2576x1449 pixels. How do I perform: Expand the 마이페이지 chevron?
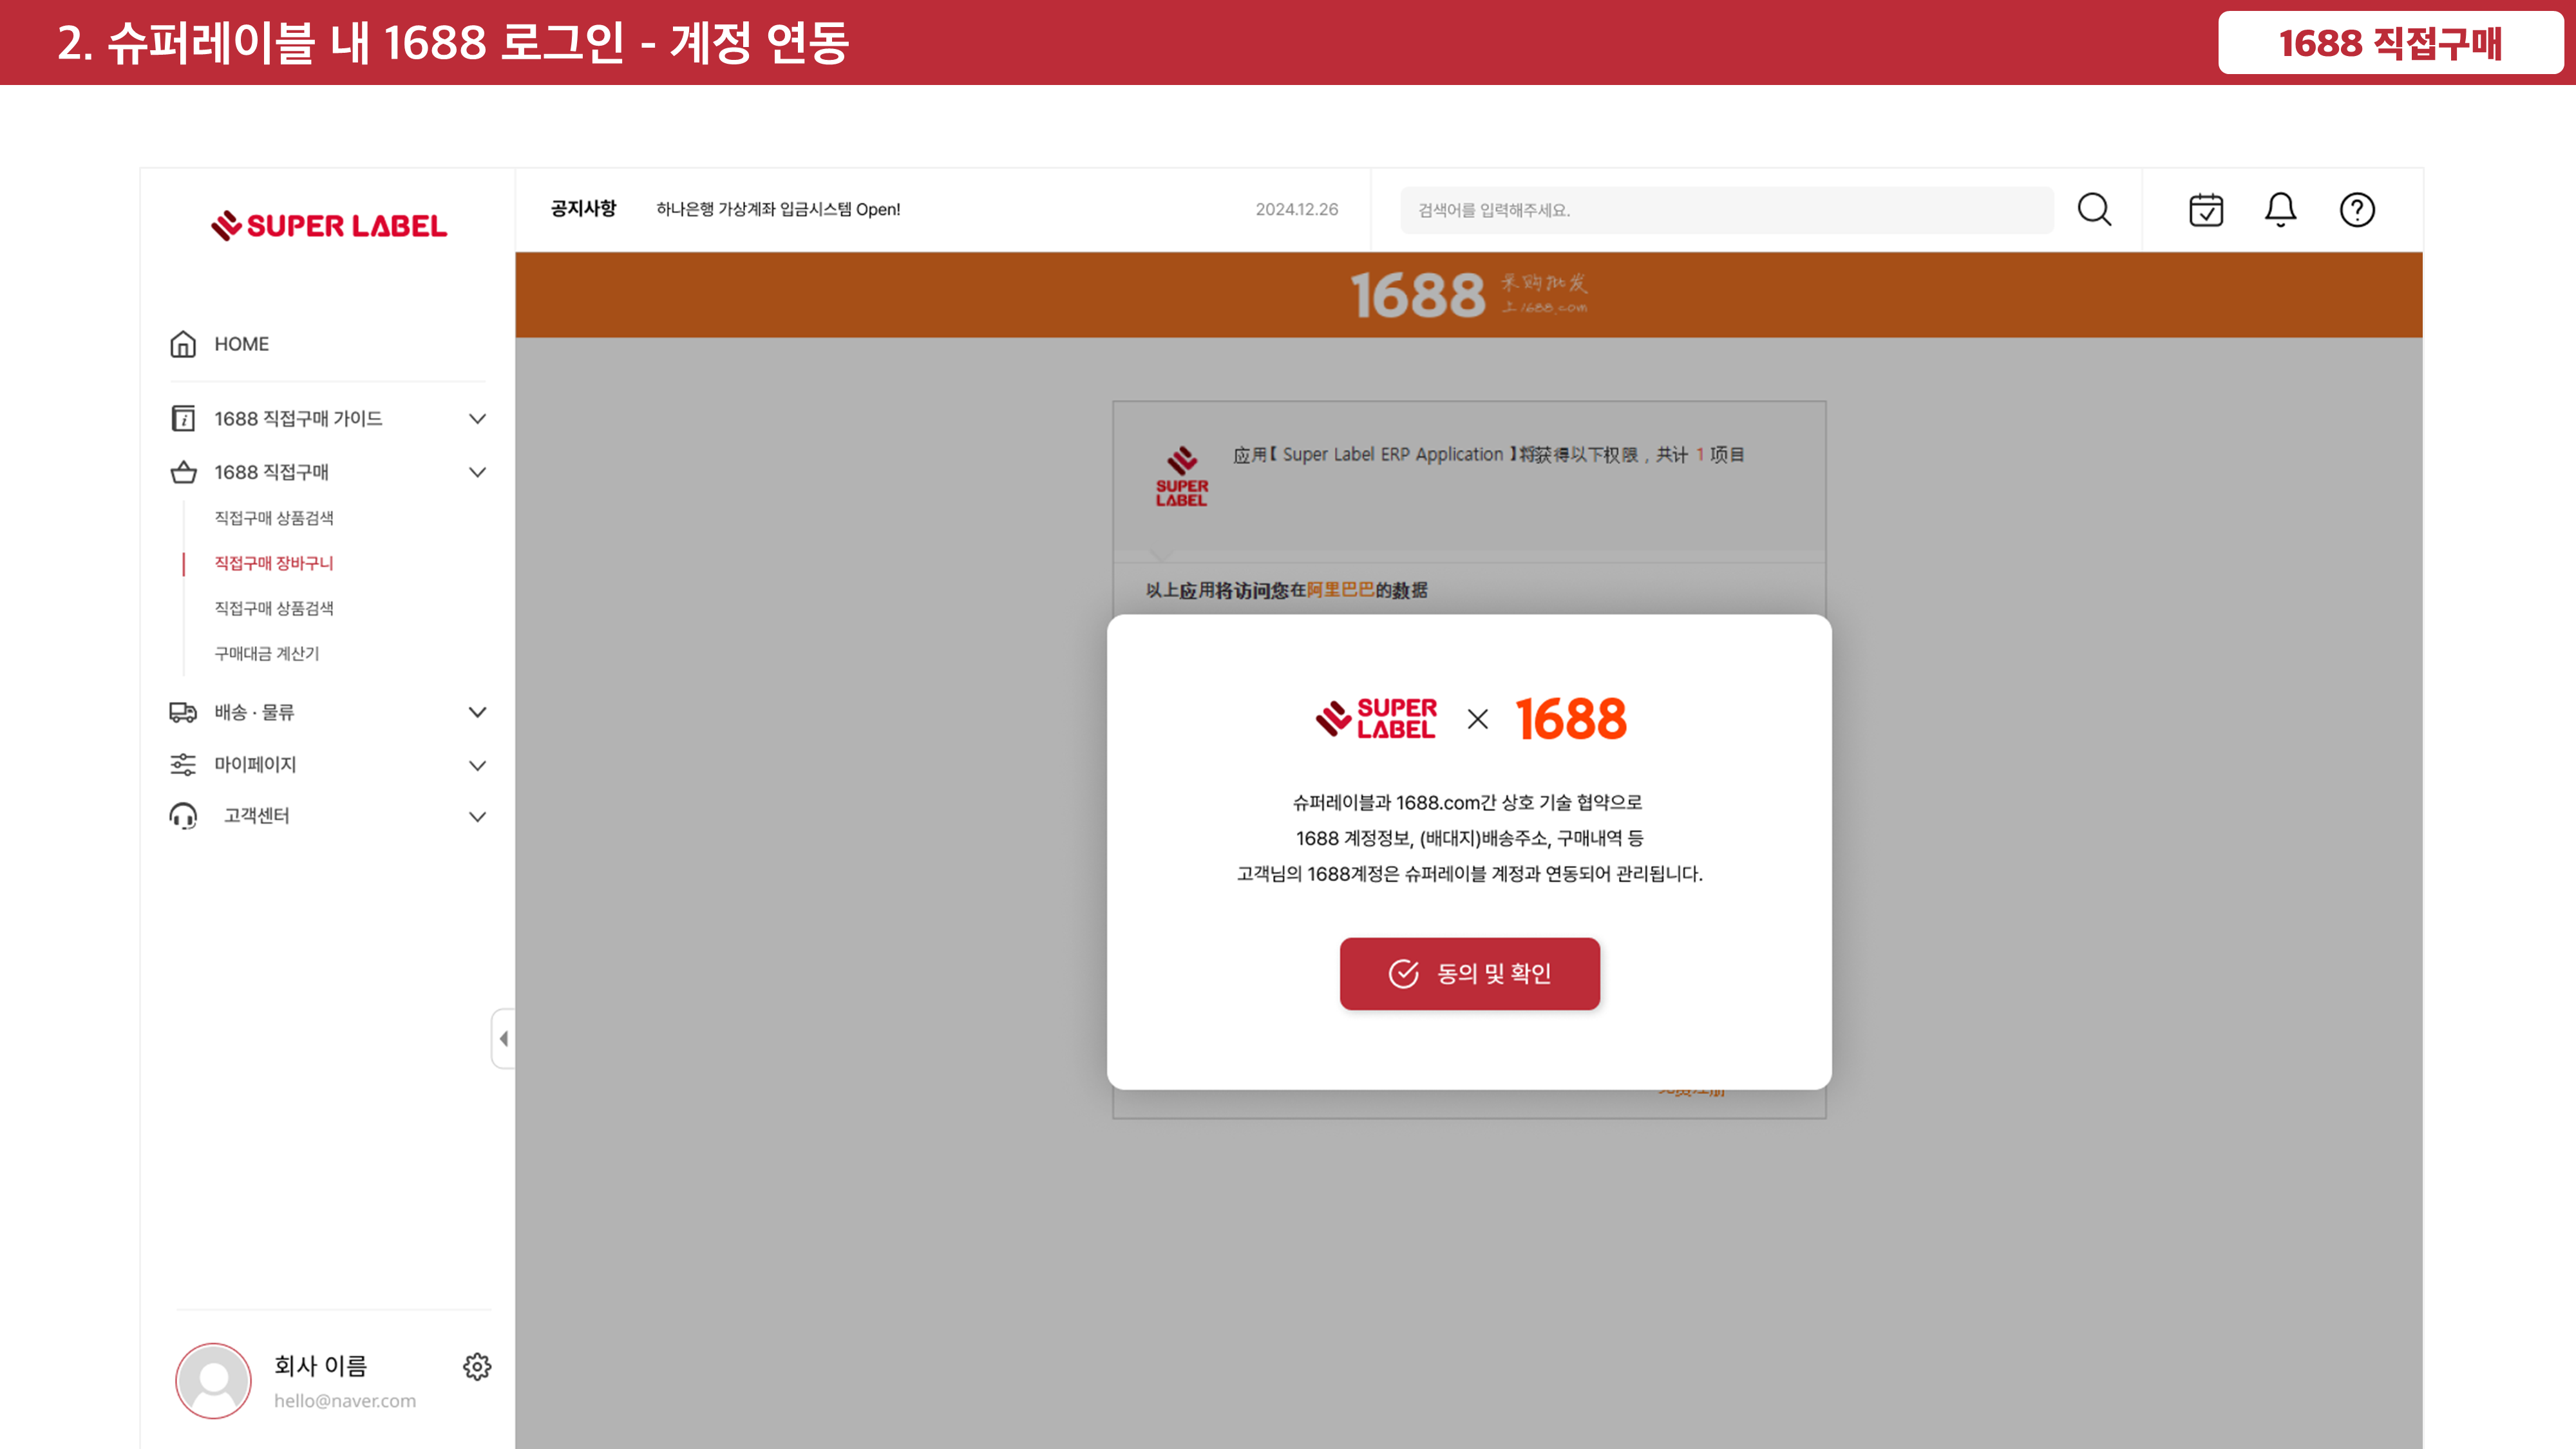pyautogui.click(x=477, y=765)
